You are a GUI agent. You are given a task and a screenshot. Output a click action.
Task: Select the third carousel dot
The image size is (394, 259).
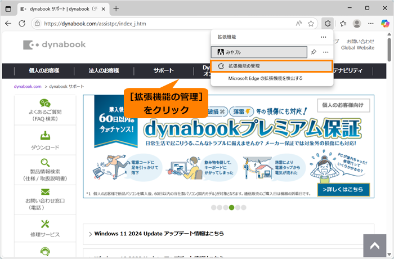coord(226,207)
